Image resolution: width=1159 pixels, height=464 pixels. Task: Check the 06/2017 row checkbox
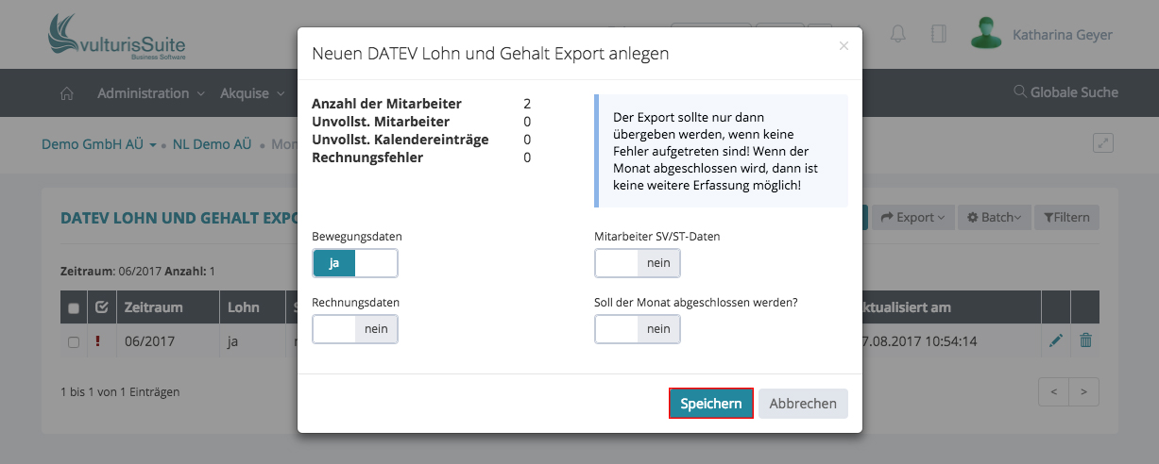74,342
